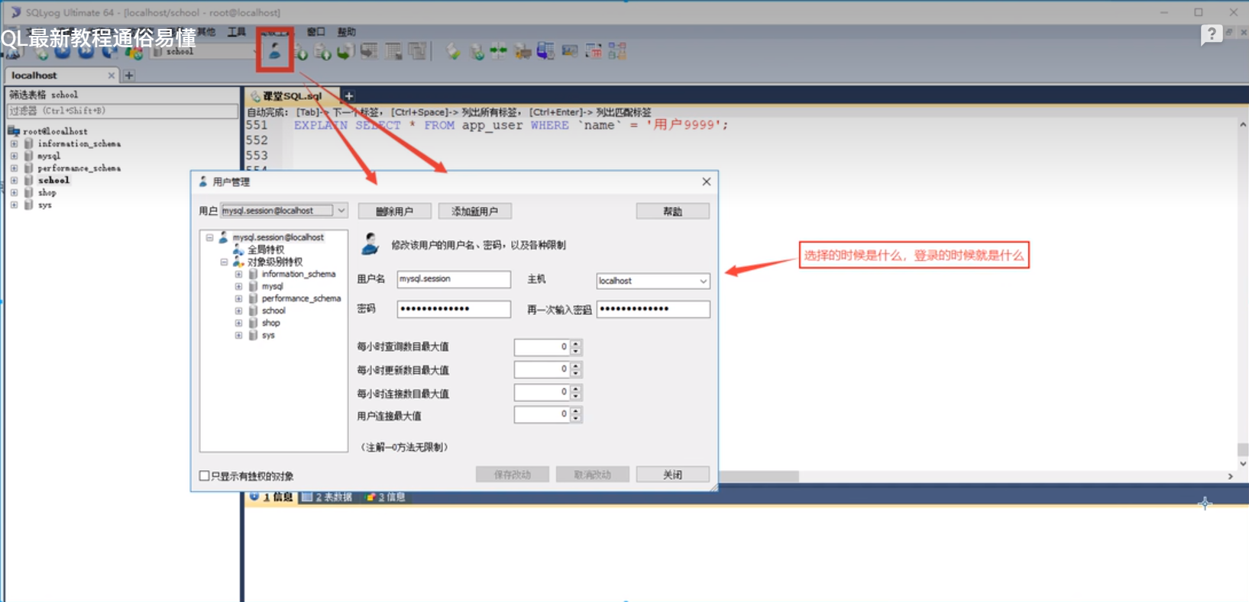The width and height of the screenshot is (1249, 602).
Task: Click sys database icon in 用户管理 tree
Action: click(253, 335)
